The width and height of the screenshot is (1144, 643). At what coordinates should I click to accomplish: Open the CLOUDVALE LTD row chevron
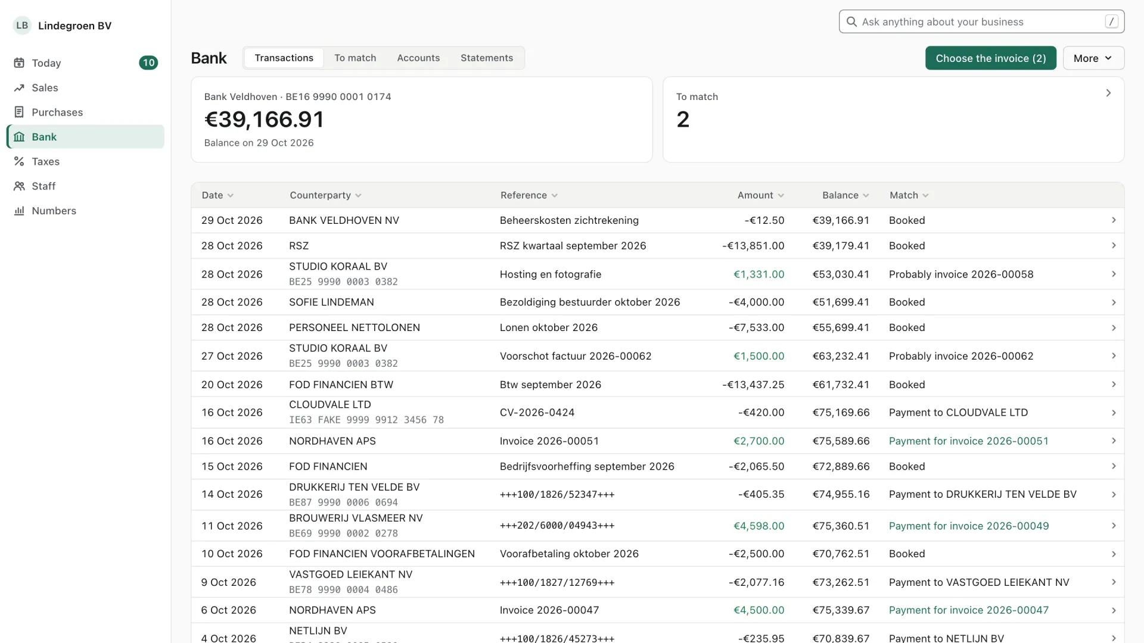[x=1114, y=413]
